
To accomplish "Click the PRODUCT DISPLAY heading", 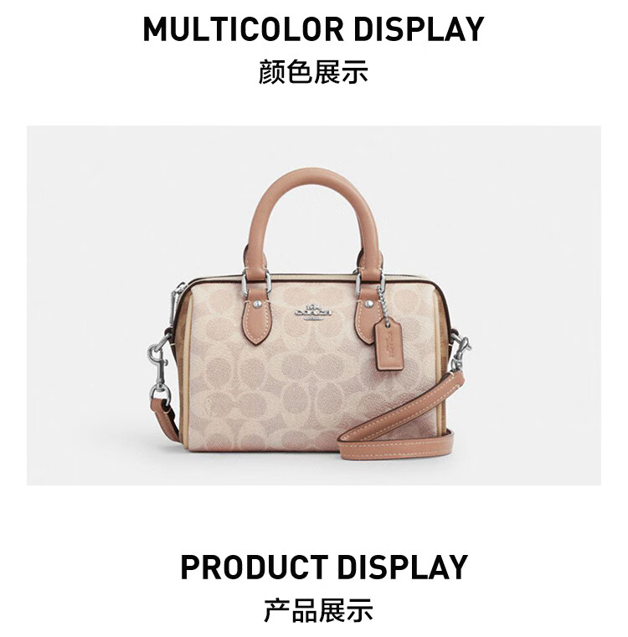I will [x=324, y=568].
